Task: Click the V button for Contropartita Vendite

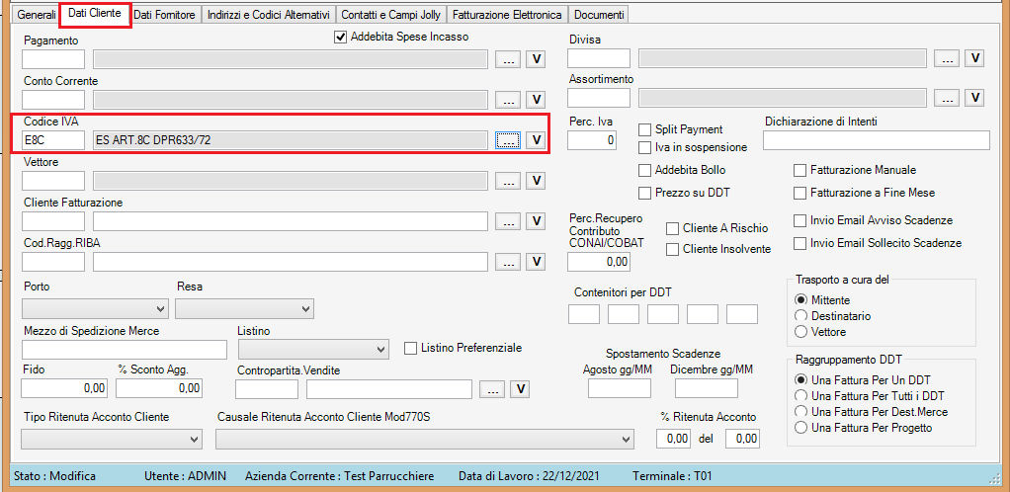Action: [x=520, y=388]
